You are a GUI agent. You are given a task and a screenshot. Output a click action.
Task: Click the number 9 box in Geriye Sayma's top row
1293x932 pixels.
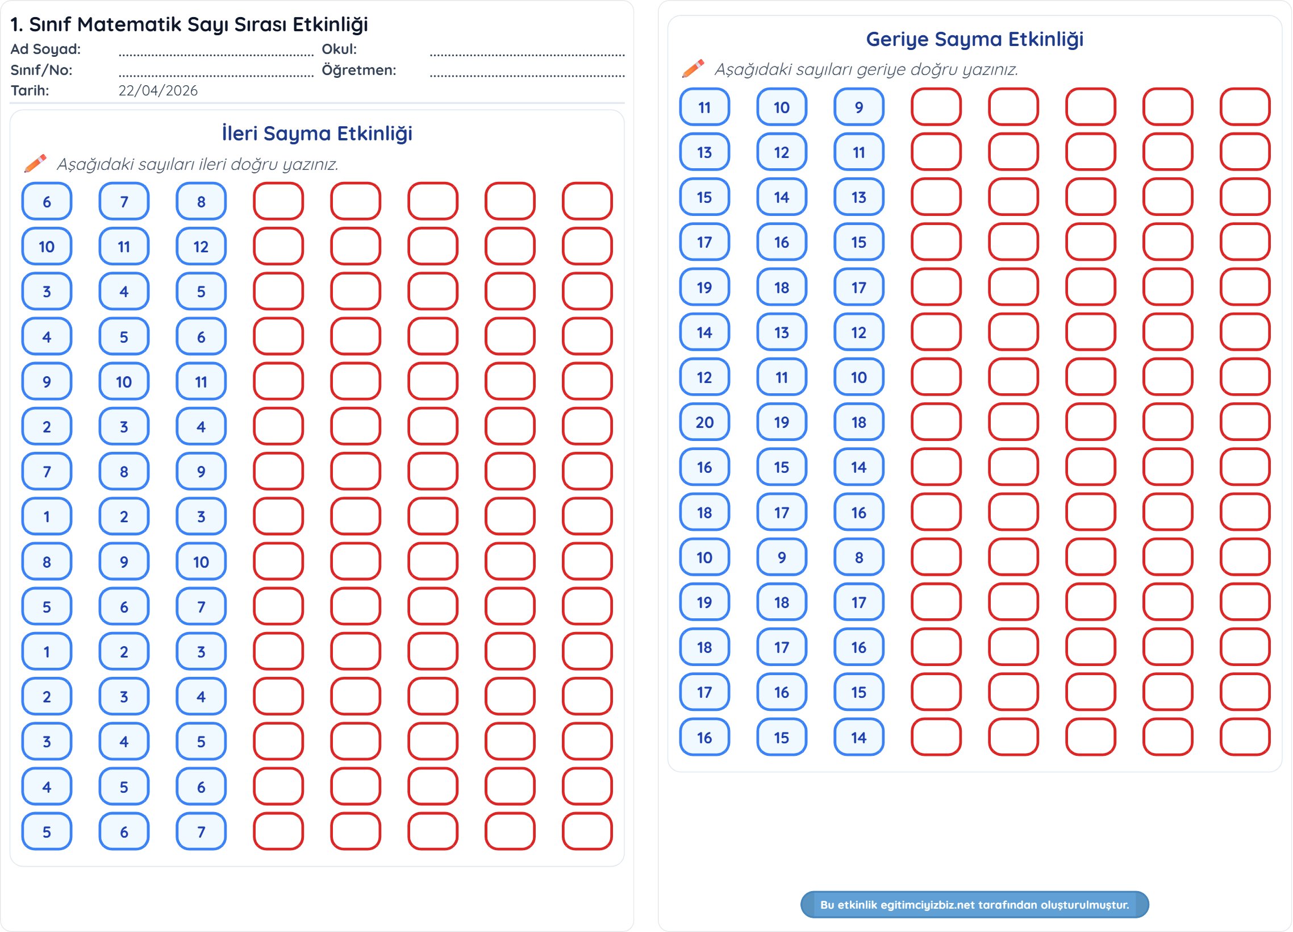(x=858, y=107)
